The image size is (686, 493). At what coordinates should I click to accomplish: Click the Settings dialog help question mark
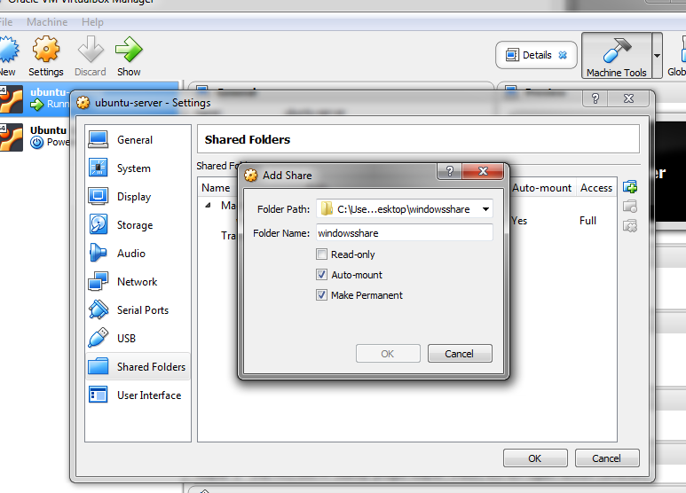tap(595, 98)
